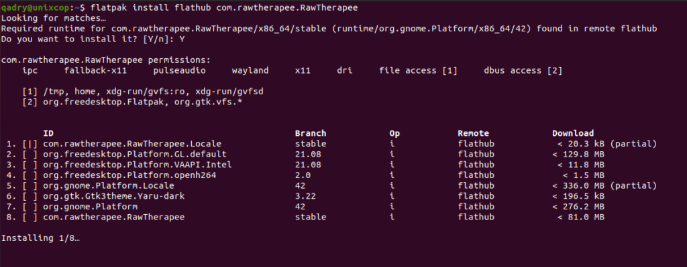This screenshot has width=687, height=267.
Task: Click the 'file access [1]' permission entry
Action: pyautogui.click(x=419, y=70)
